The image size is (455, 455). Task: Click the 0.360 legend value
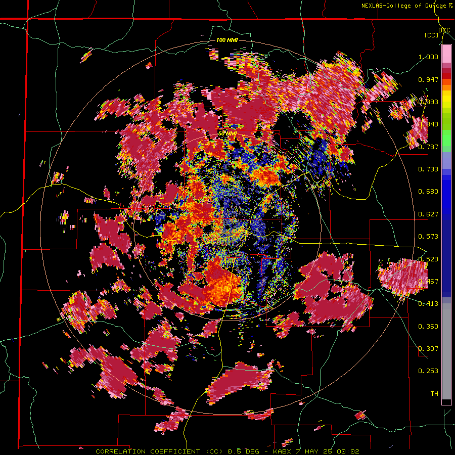coord(428,327)
